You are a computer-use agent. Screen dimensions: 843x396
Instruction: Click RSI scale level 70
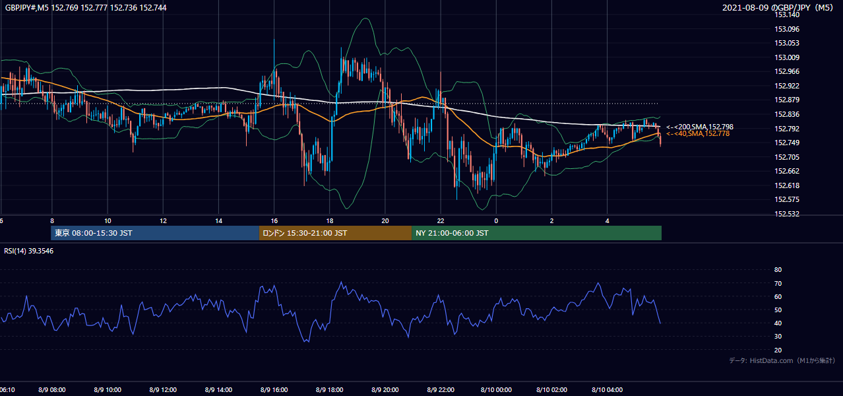coord(778,283)
